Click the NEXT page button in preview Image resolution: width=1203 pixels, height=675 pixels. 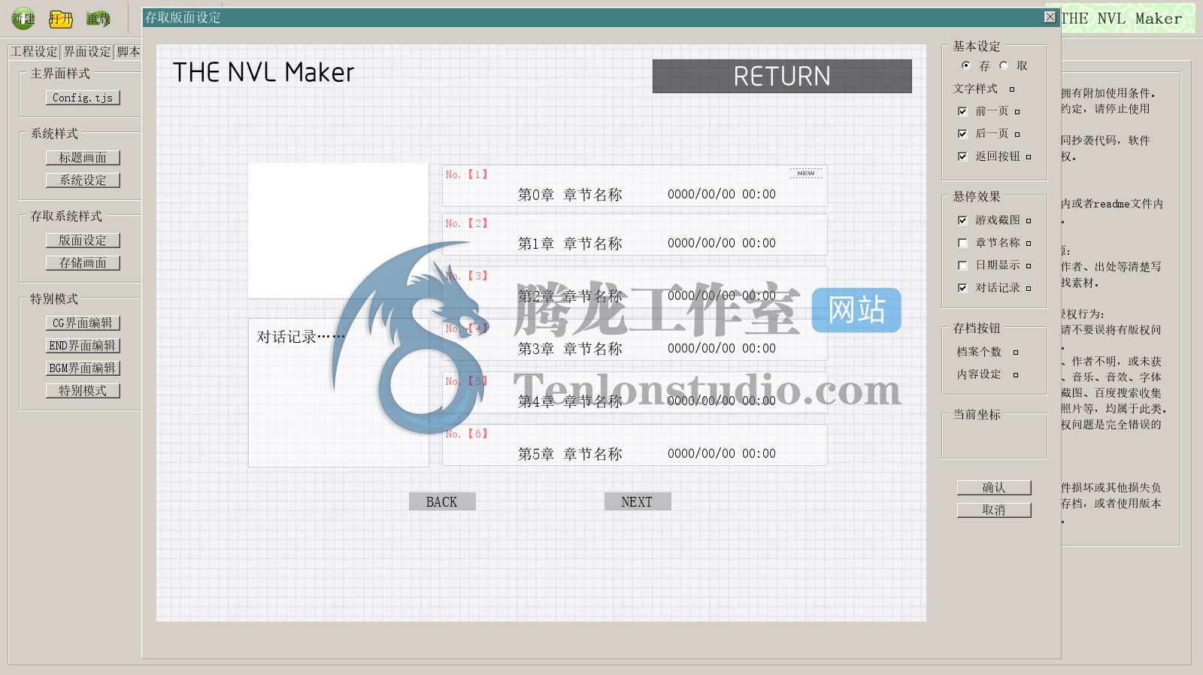pyautogui.click(x=638, y=502)
